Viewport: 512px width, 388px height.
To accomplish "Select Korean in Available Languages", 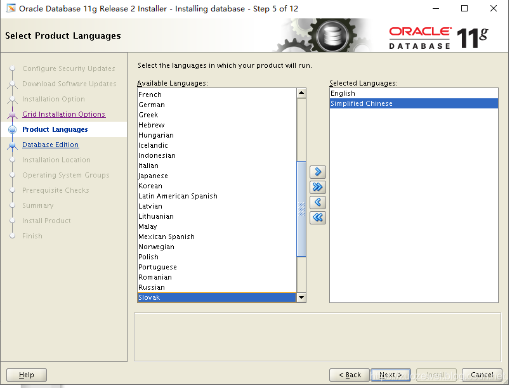I will tap(217, 186).
